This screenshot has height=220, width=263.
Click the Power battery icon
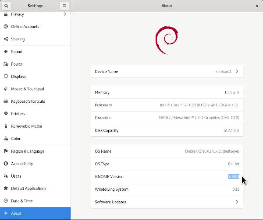[x=6, y=64]
